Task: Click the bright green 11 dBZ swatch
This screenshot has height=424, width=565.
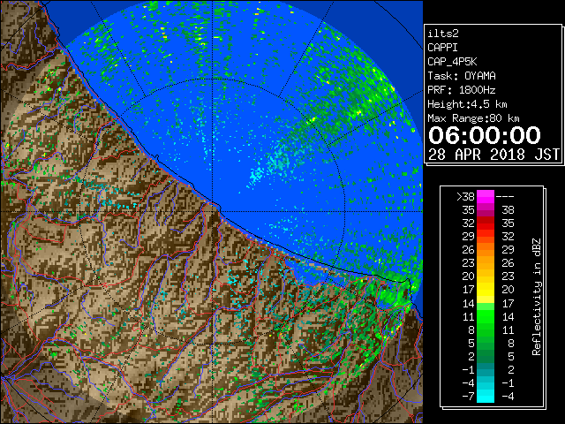Action: 486,316
